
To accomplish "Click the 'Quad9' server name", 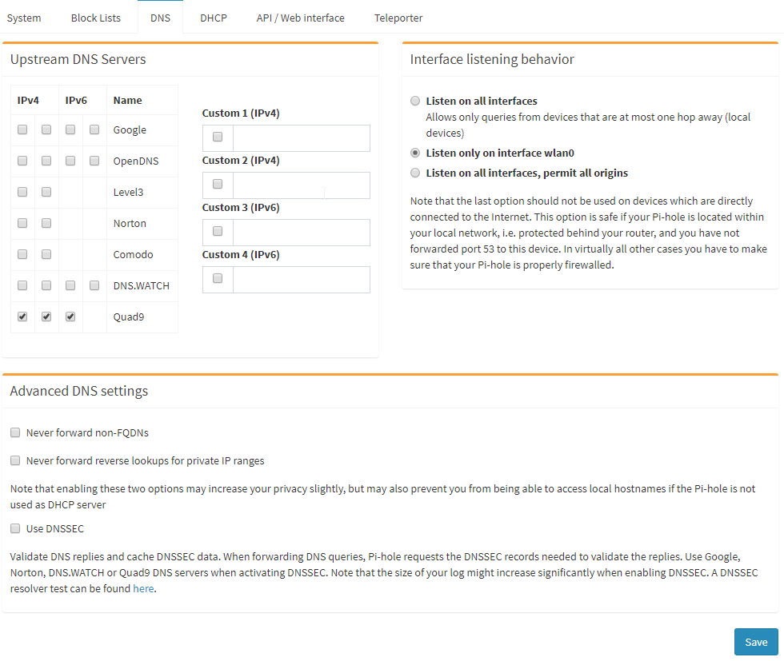I will [129, 317].
